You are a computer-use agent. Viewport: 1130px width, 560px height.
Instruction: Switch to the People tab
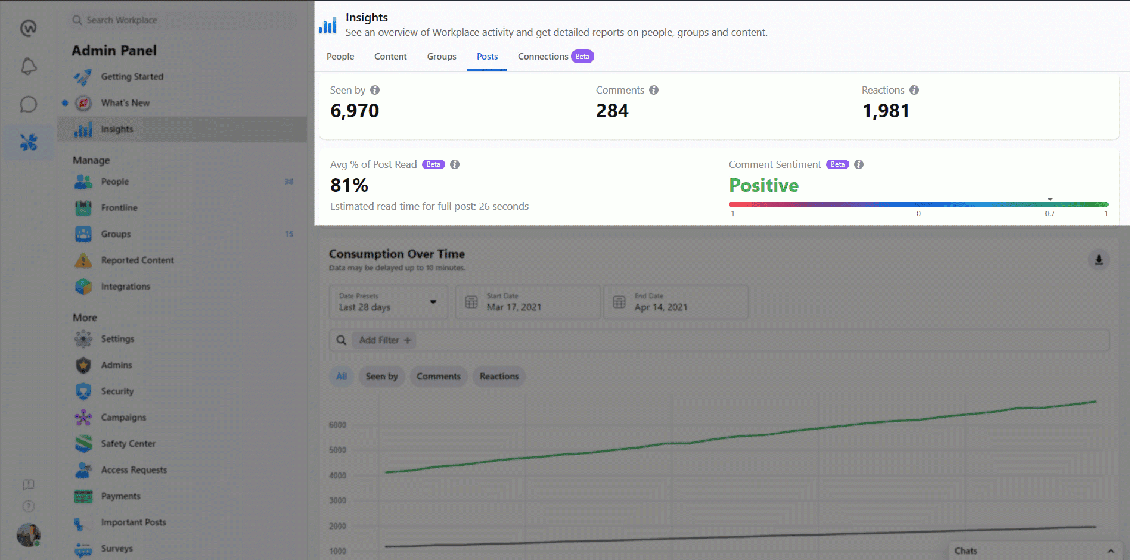click(340, 57)
